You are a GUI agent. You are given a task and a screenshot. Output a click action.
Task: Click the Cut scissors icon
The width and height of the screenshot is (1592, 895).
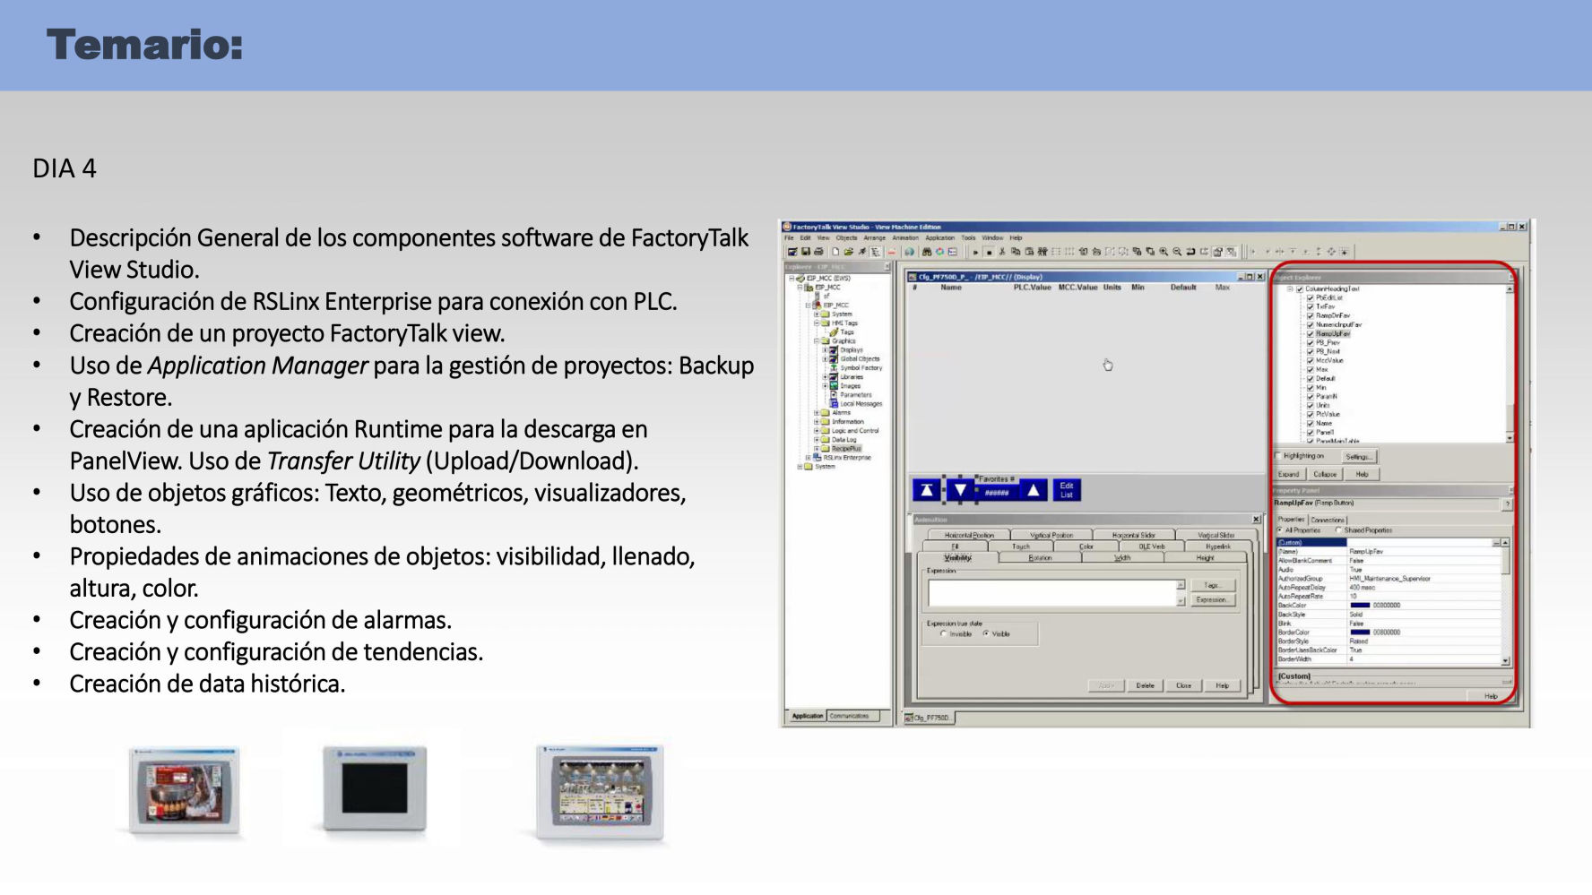tap(1002, 252)
